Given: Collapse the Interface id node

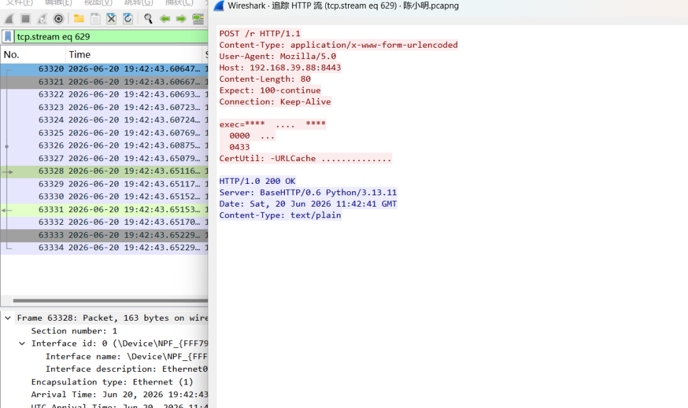Looking at the screenshot, I should 22,343.
